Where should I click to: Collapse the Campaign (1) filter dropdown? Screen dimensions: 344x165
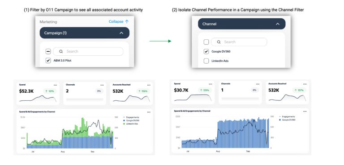point(121,33)
